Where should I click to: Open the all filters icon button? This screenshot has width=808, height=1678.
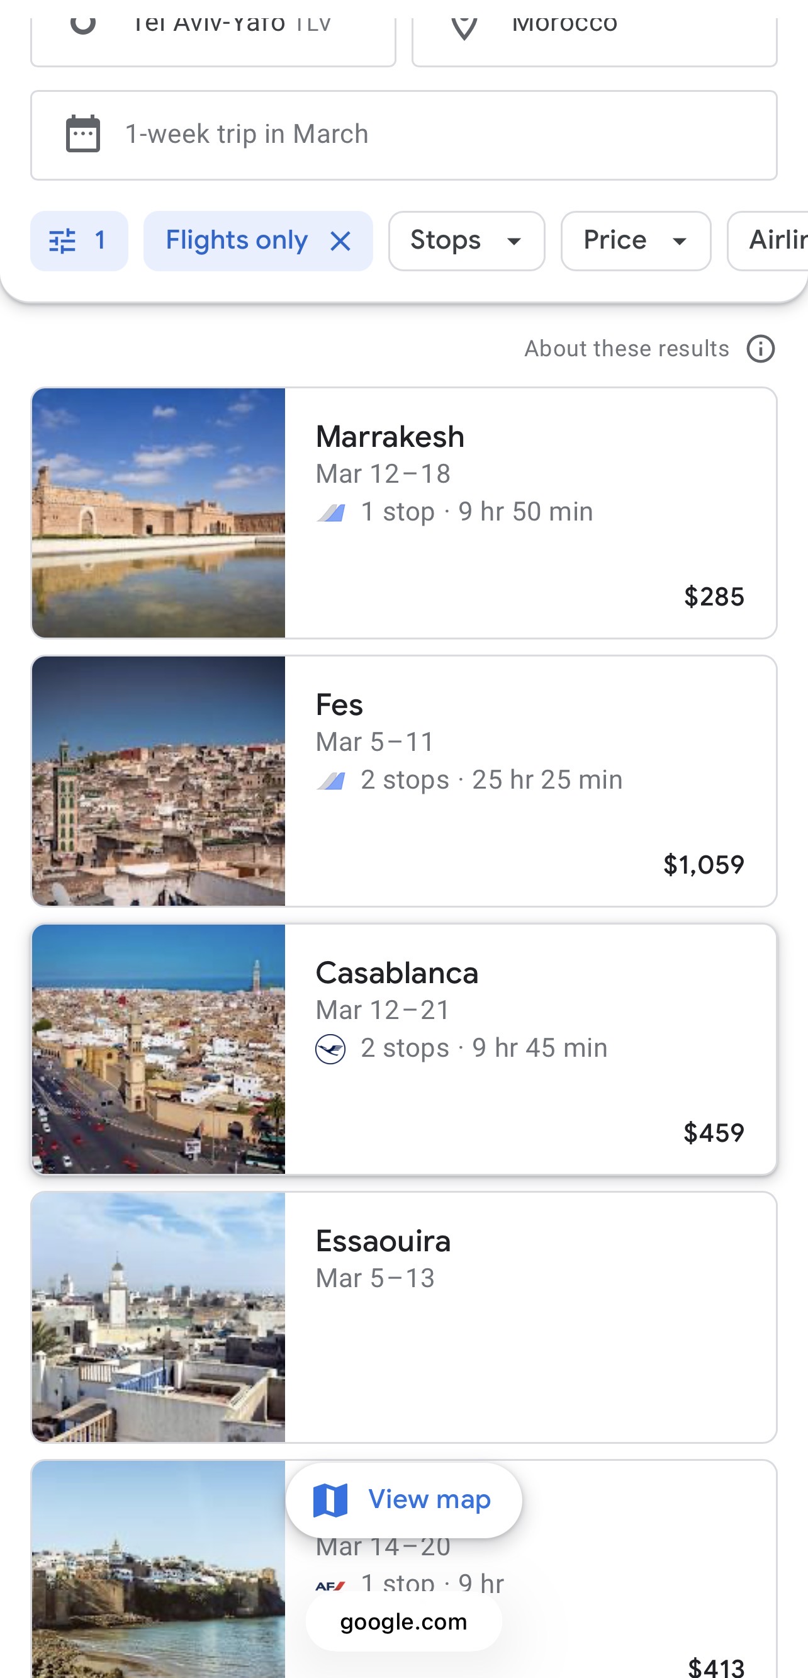(79, 241)
